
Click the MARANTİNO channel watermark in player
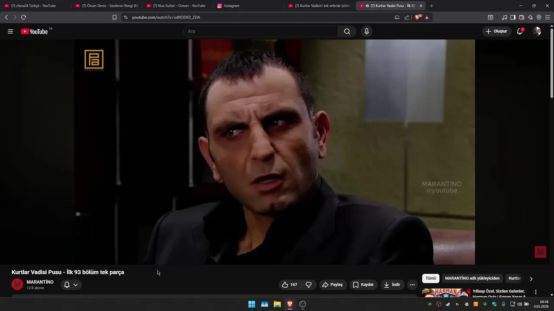[x=540, y=252]
